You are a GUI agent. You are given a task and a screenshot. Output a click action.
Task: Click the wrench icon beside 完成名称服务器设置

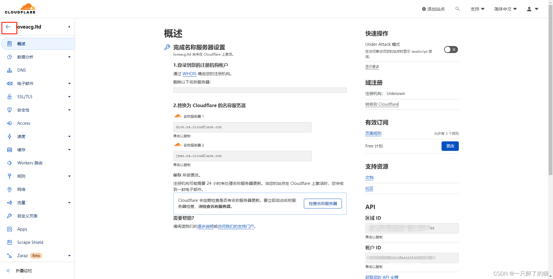167,47
